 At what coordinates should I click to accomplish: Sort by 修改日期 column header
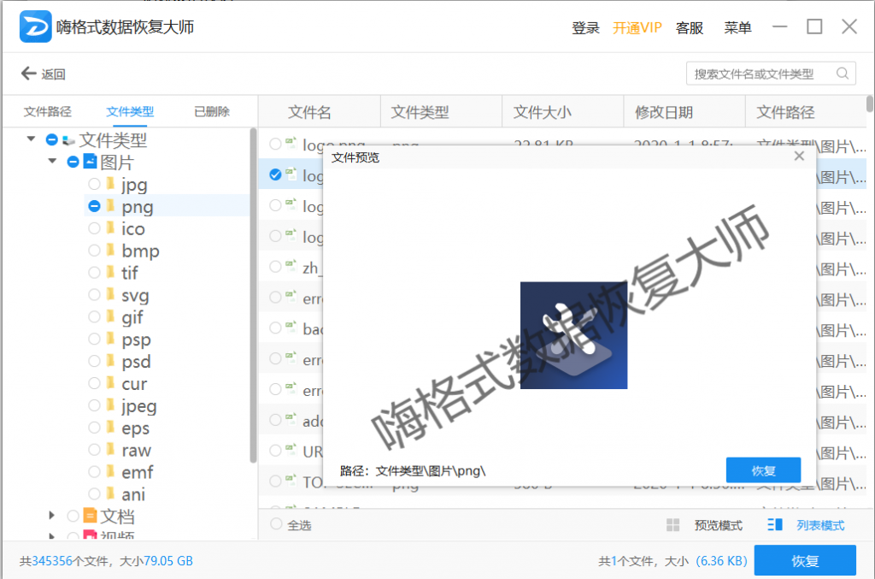coord(663,112)
